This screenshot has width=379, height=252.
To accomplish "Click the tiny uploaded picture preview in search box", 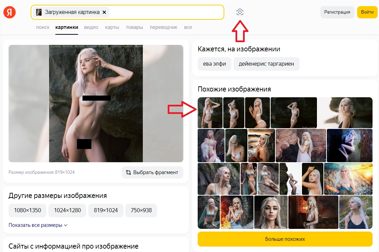I will click(x=39, y=12).
